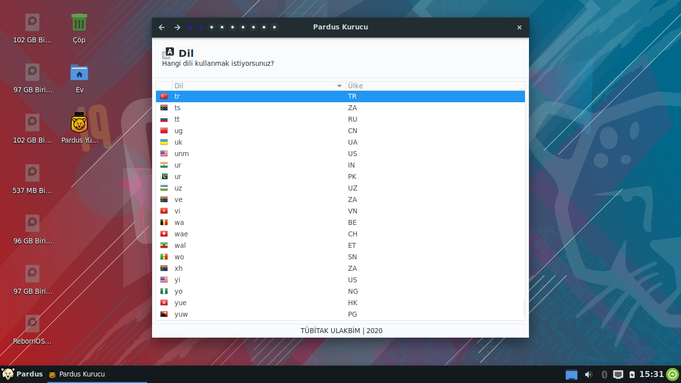Click the Pakistani flag in the ur row
Screen dimensions: 681x383
click(x=164, y=177)
